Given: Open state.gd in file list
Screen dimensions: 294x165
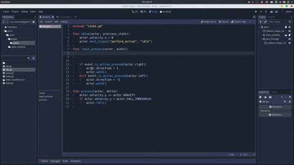Looking at the screenshot, I should click(9, 77).
